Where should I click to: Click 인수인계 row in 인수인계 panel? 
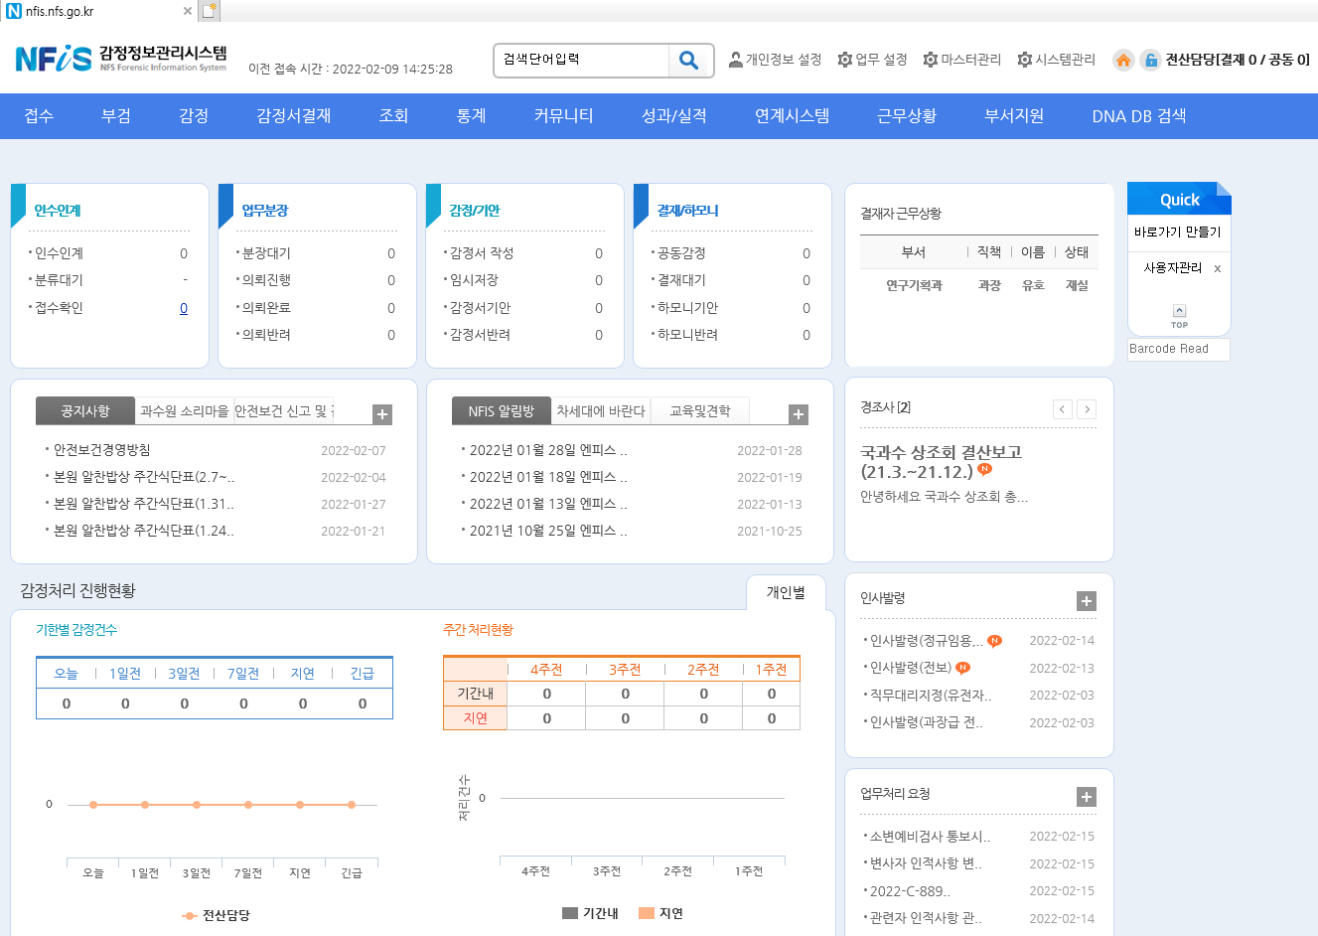point(109,253)
